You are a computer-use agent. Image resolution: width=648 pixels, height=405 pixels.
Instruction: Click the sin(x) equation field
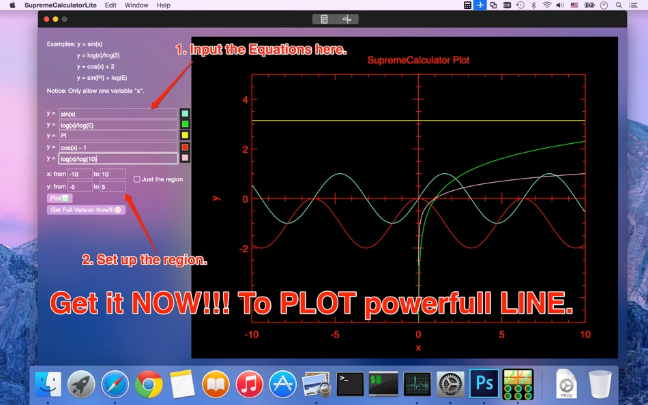[x=118, y=114]
